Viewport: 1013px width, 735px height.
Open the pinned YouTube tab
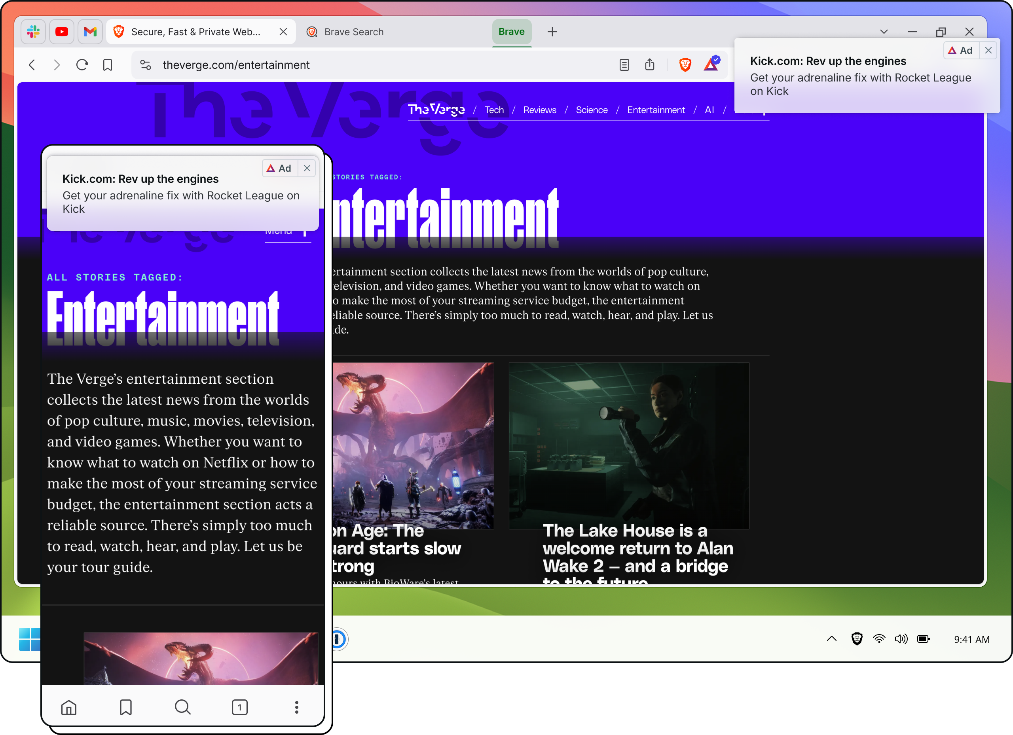pos(62,32)
